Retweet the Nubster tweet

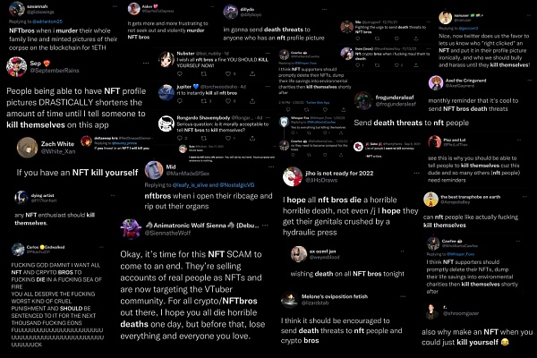204,73
